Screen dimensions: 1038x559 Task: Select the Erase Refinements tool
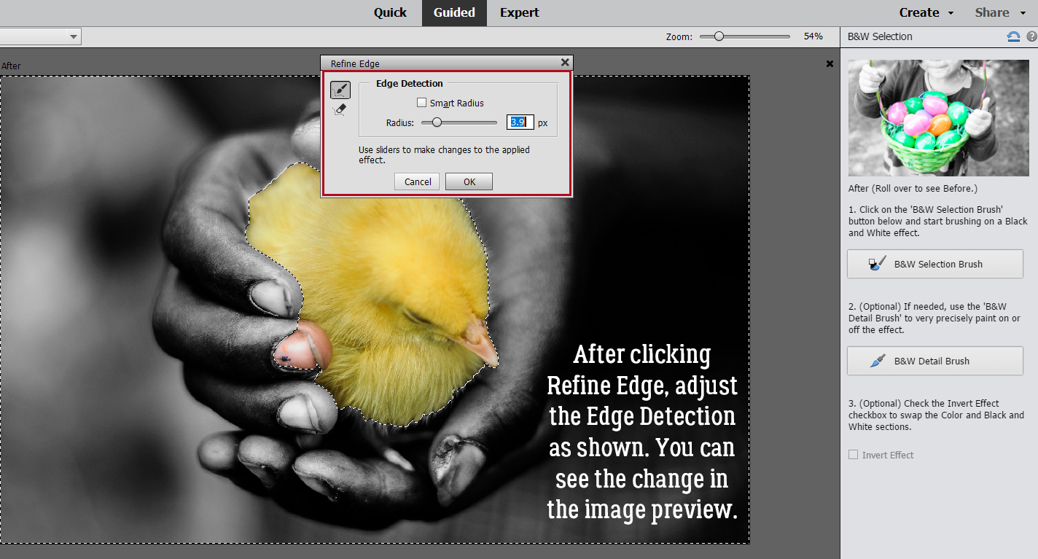[340, 110]
